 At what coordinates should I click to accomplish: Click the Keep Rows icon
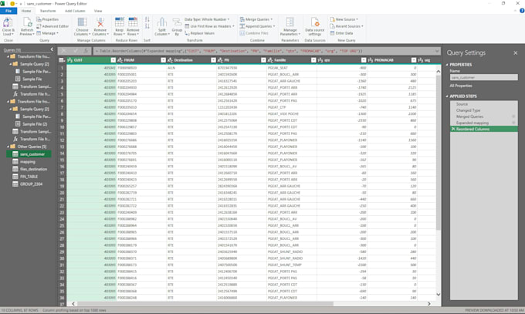coord(119,22)
